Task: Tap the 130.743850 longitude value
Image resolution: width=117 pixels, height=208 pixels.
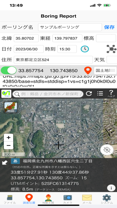Action: (x=64, y=71)
